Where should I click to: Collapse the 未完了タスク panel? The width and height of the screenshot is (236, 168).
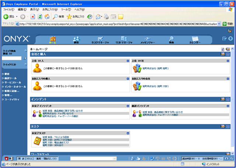(128, 133)
